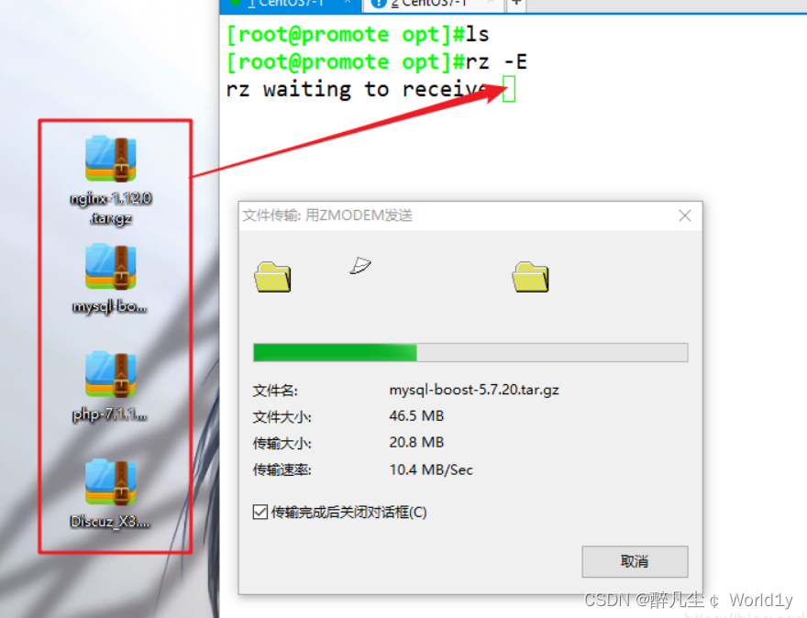This screenshot has width=807, height=618.
Task: Select the php-7.1.1 archive desktop icon
Action: [111, 386]
